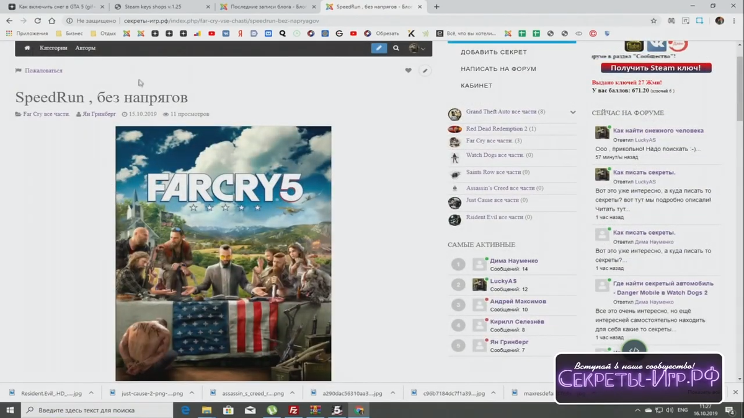Open author link Ян Гринберг under title

(x=99, y=115)
